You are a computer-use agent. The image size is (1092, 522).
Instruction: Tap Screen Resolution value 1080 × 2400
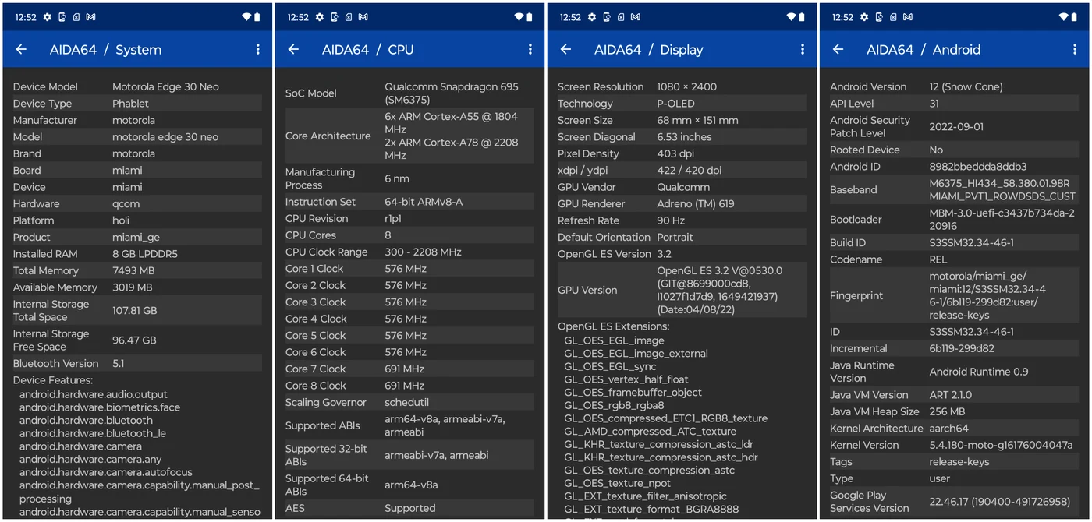pyautogui.click(x=686, y=86)
